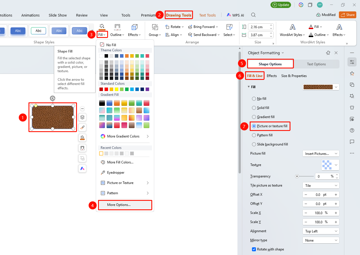This screenshot has width=360, height=255.
Task: Click the settings sliders sidebar icon
Action: click(352, 62)
